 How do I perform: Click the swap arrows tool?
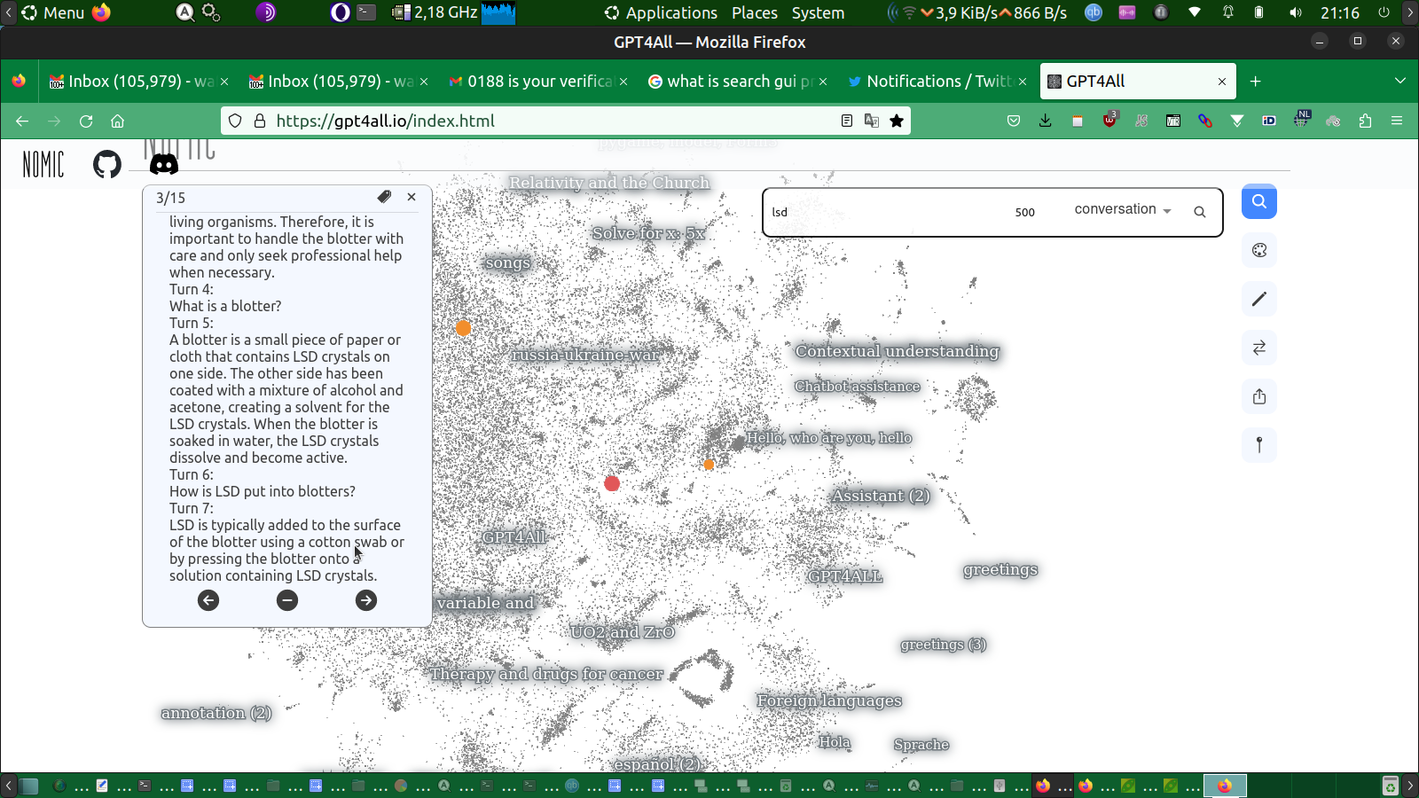(x=1259, y=348)
